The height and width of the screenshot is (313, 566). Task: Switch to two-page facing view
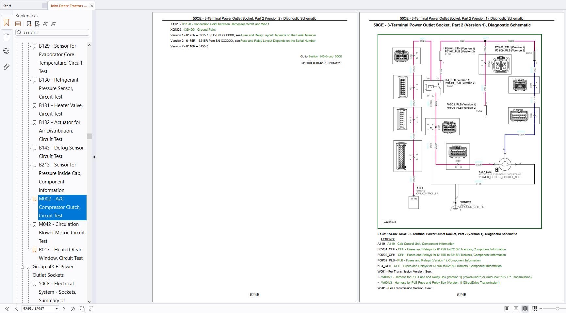click(x=525, y=309)
